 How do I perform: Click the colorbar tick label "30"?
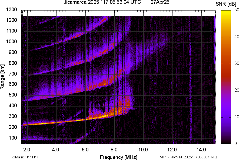coord(237,63)
